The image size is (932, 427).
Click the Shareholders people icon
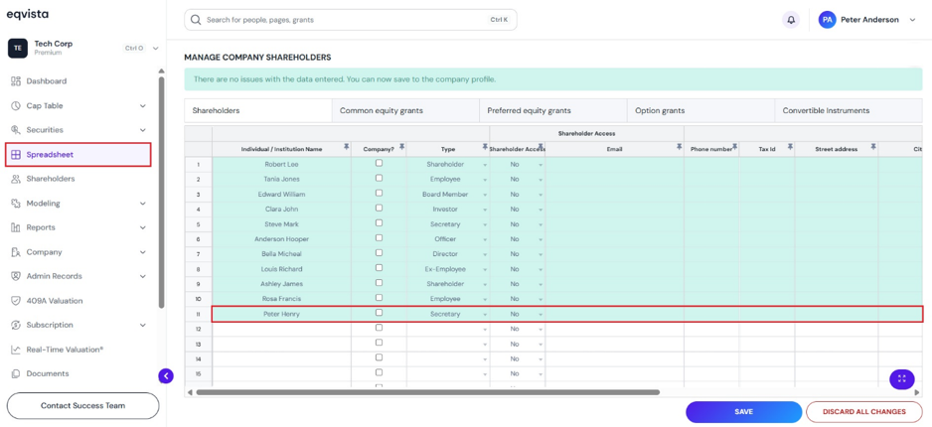(x=16, y=179)
